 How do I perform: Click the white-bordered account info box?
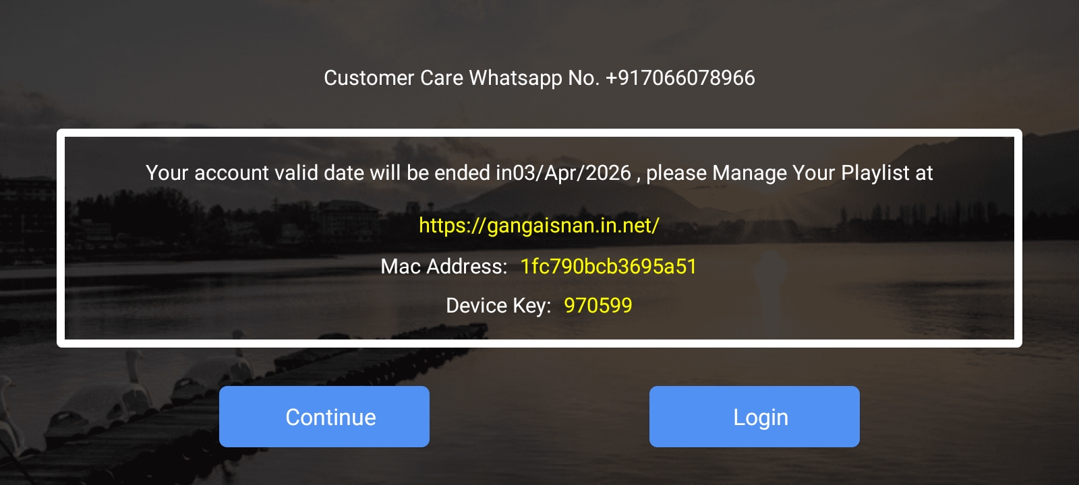(x=539, y=238)
